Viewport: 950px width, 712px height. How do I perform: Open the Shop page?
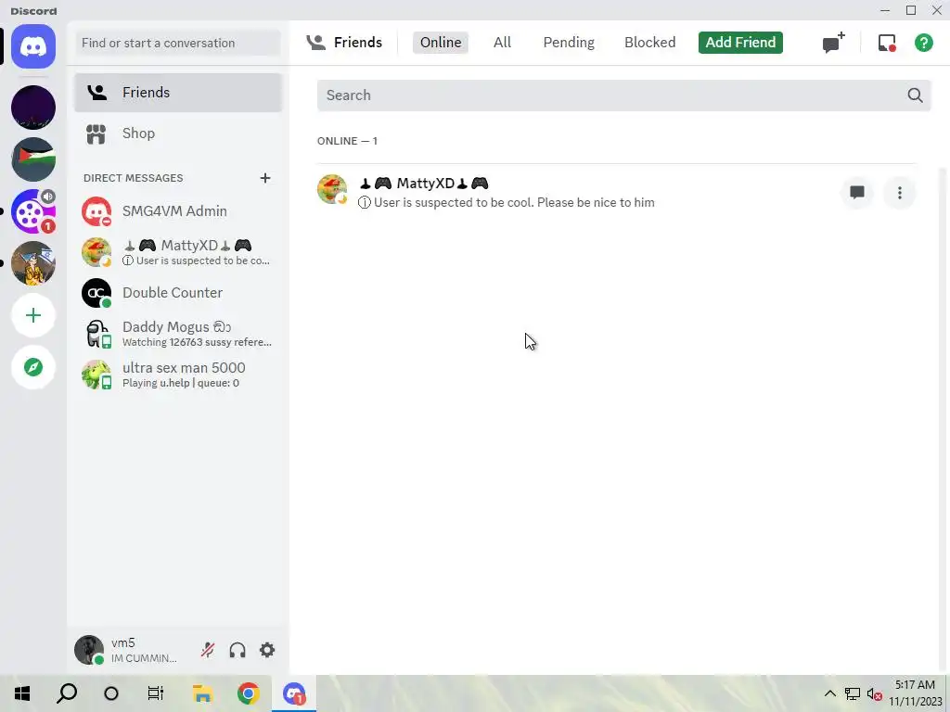coord(178,133)
